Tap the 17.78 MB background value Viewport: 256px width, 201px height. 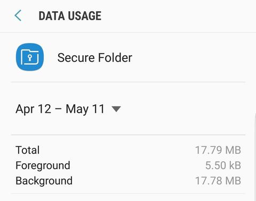click(x=218, y=181)
